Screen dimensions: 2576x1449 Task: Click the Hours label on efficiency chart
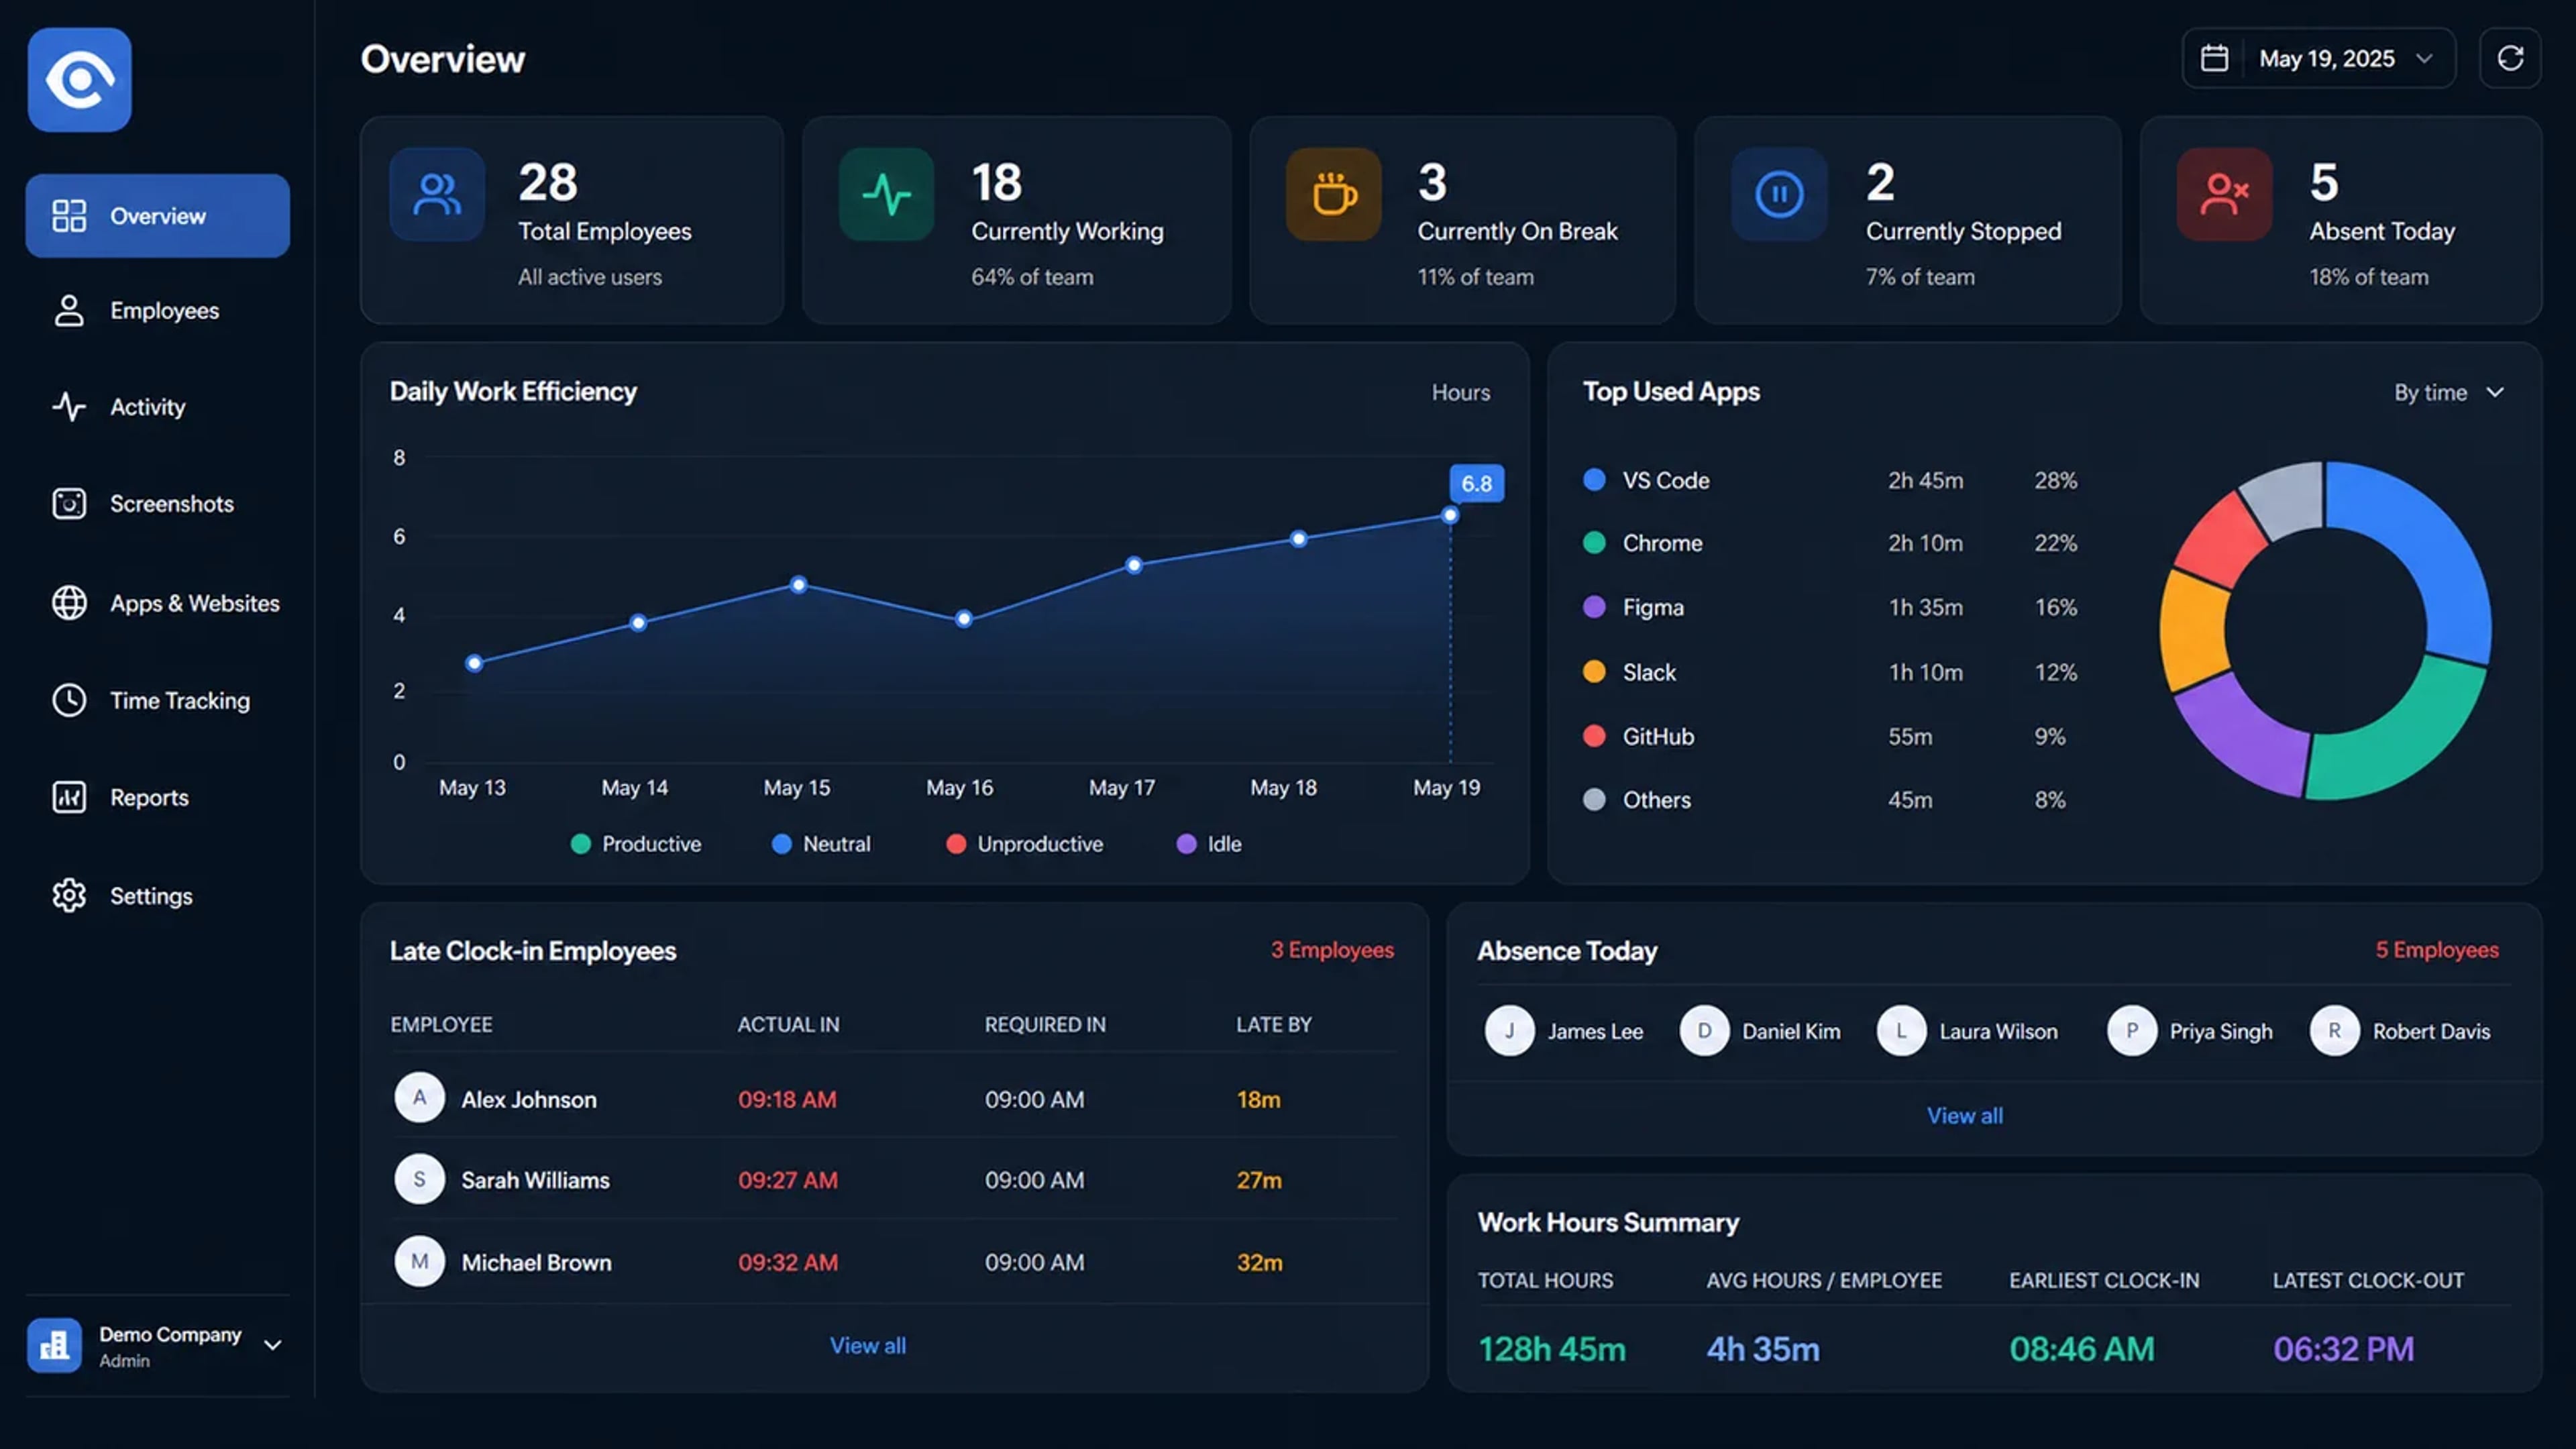tap(1460, 392)
